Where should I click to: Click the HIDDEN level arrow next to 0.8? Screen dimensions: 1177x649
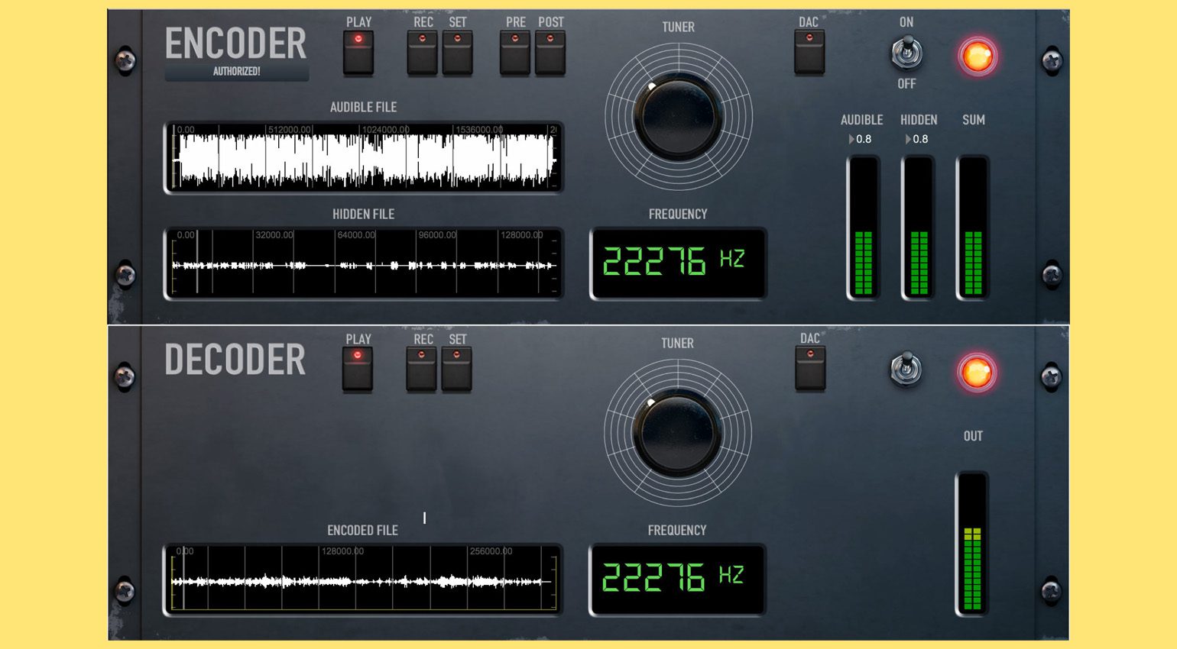tap(908, 139)
